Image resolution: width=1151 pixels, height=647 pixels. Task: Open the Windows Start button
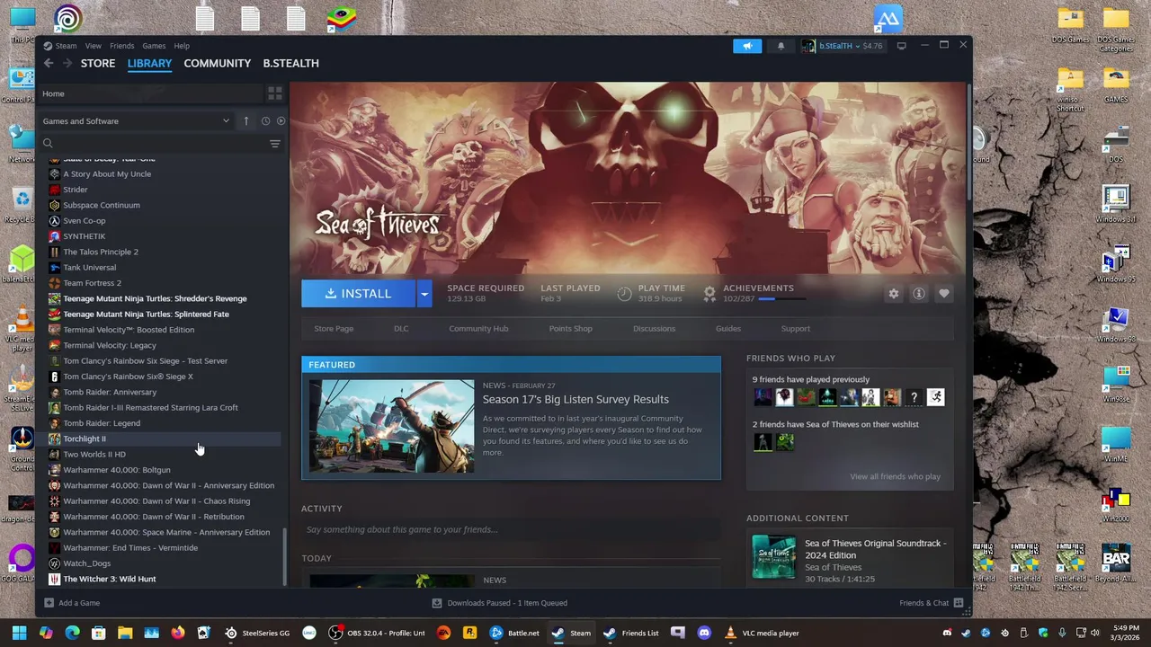[19, 633]
